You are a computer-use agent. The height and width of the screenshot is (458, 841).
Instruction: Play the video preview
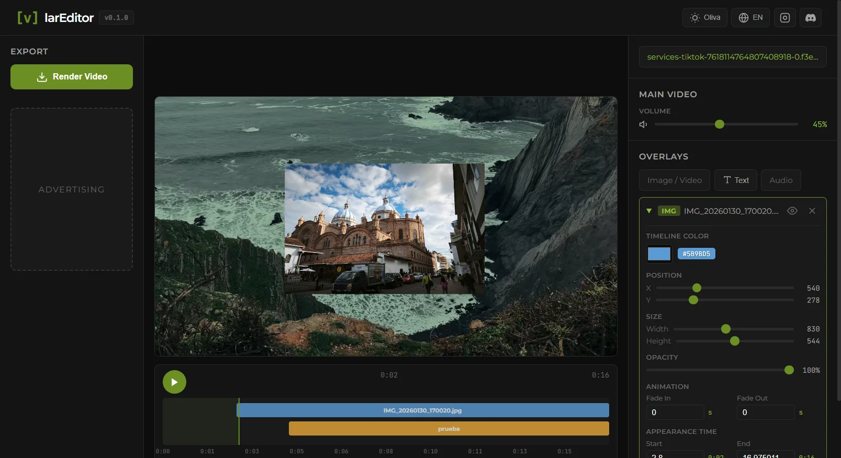[x=175, y=382]
